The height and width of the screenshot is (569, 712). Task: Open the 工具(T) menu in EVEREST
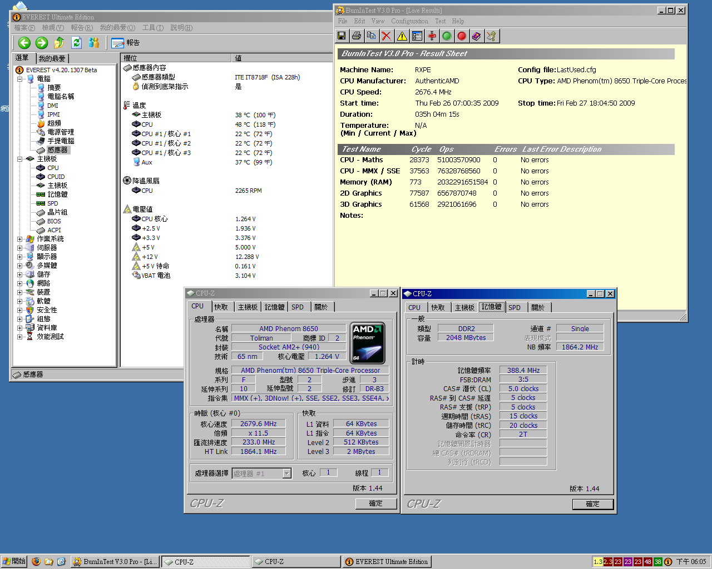[153, 28]
